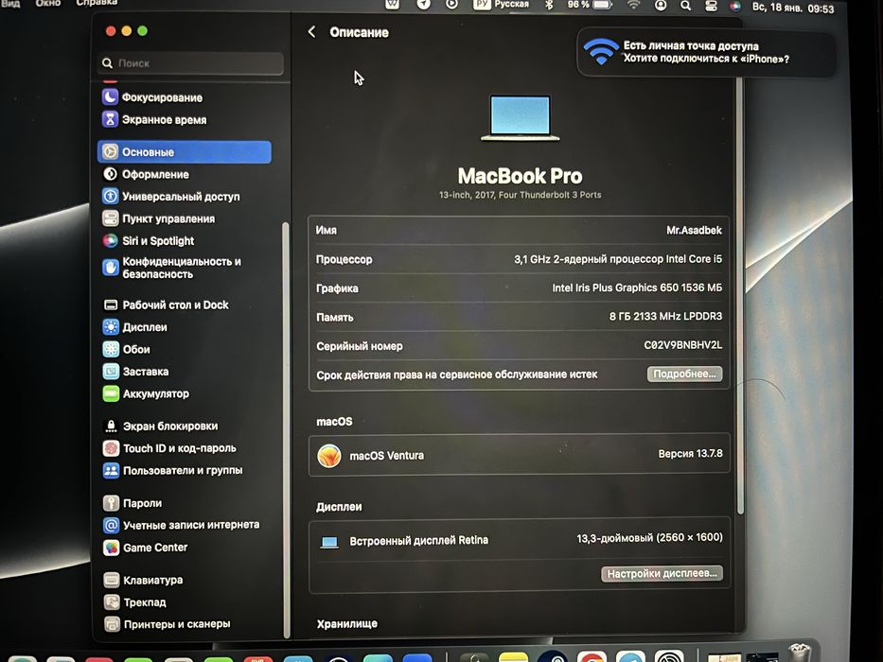Click the Подробнее… service coverage button

684,374
